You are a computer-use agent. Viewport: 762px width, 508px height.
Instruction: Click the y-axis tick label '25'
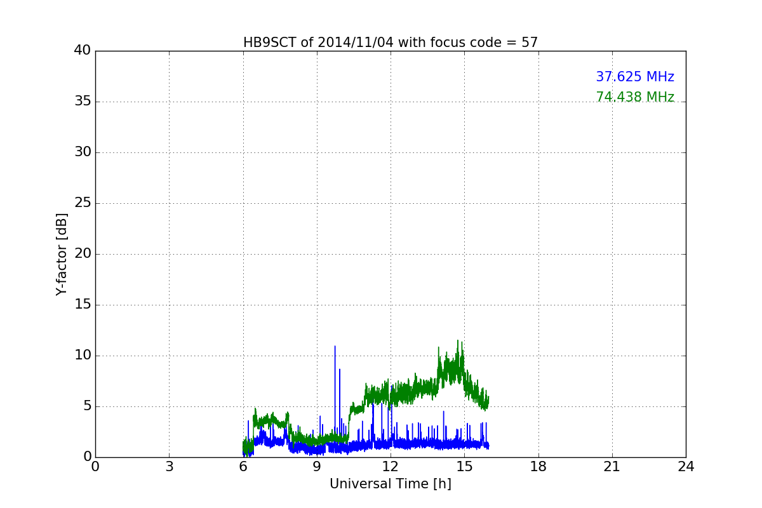point(83,203)
